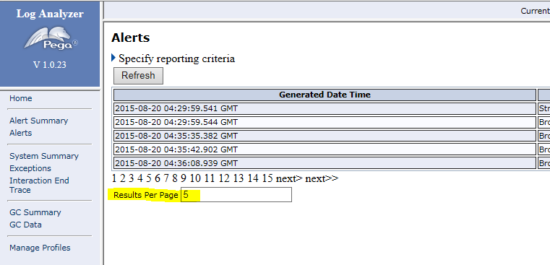Screen dimensions: 550x265
Task: Open Exceptions in the sidebar
Action: [x=30, y=169]
